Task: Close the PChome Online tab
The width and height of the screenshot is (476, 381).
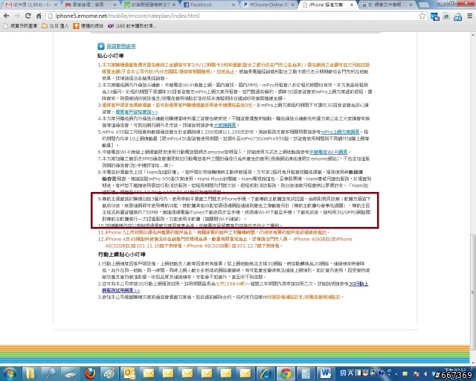Action: [292, 5]
